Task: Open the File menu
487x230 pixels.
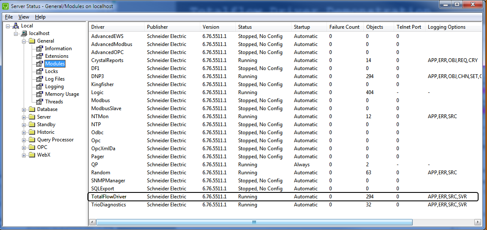Action: coord(9,17)
